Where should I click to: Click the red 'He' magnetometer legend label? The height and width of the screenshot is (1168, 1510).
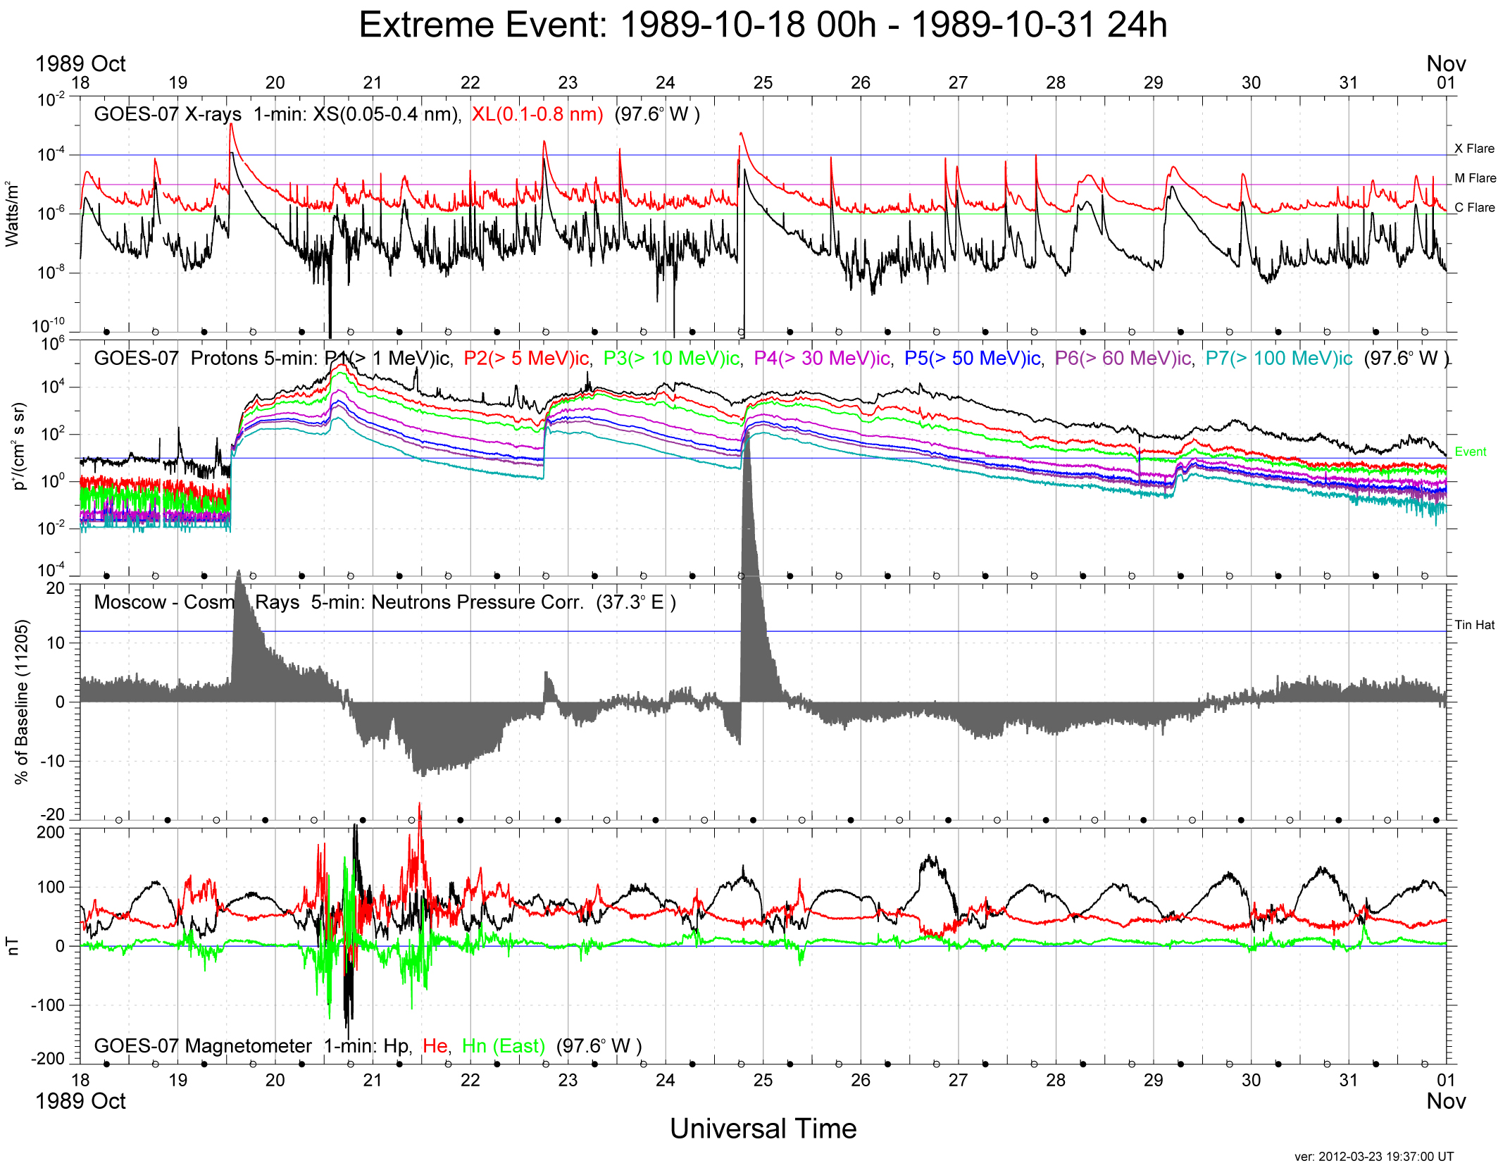435,1046
